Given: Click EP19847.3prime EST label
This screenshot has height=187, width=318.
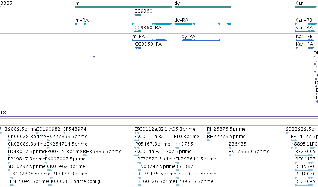Looking at the screenshot, I should 27,159.
